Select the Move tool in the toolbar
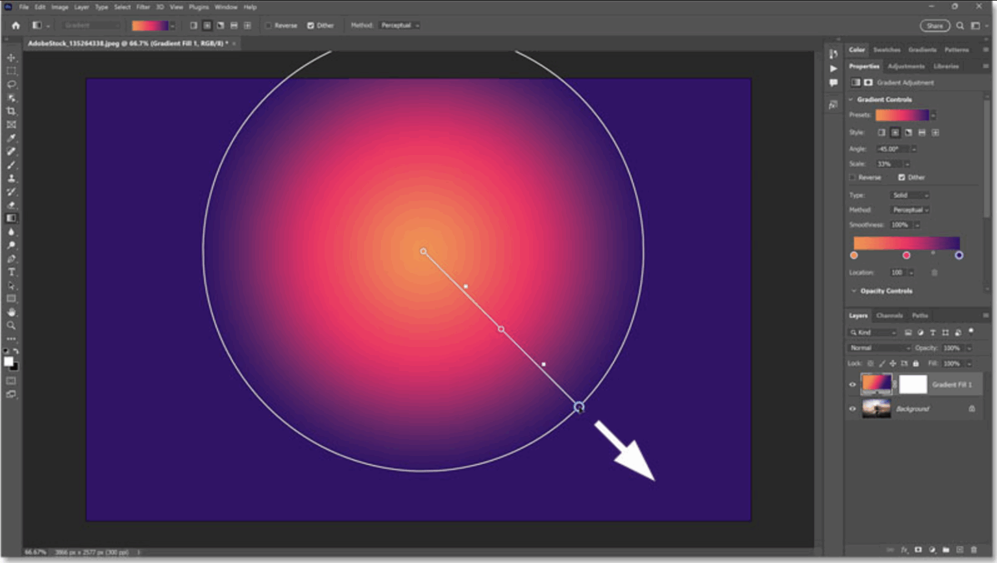Image resolution: width=997 pixels, height=563 pixels. click(x=10, y=58)
